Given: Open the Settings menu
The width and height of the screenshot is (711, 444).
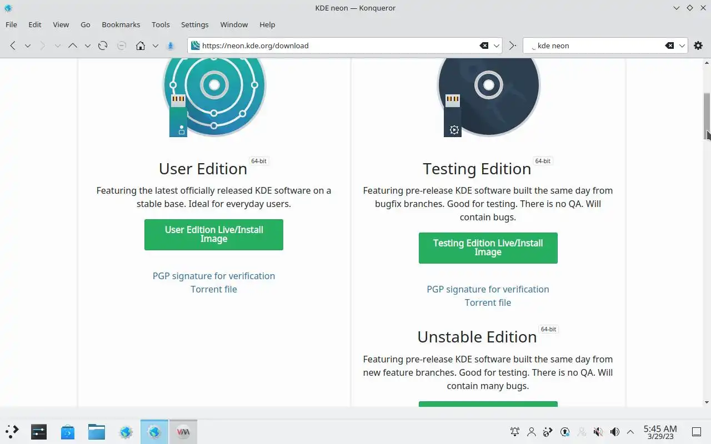Looking at the screenshot, I should tap(195, 24).
